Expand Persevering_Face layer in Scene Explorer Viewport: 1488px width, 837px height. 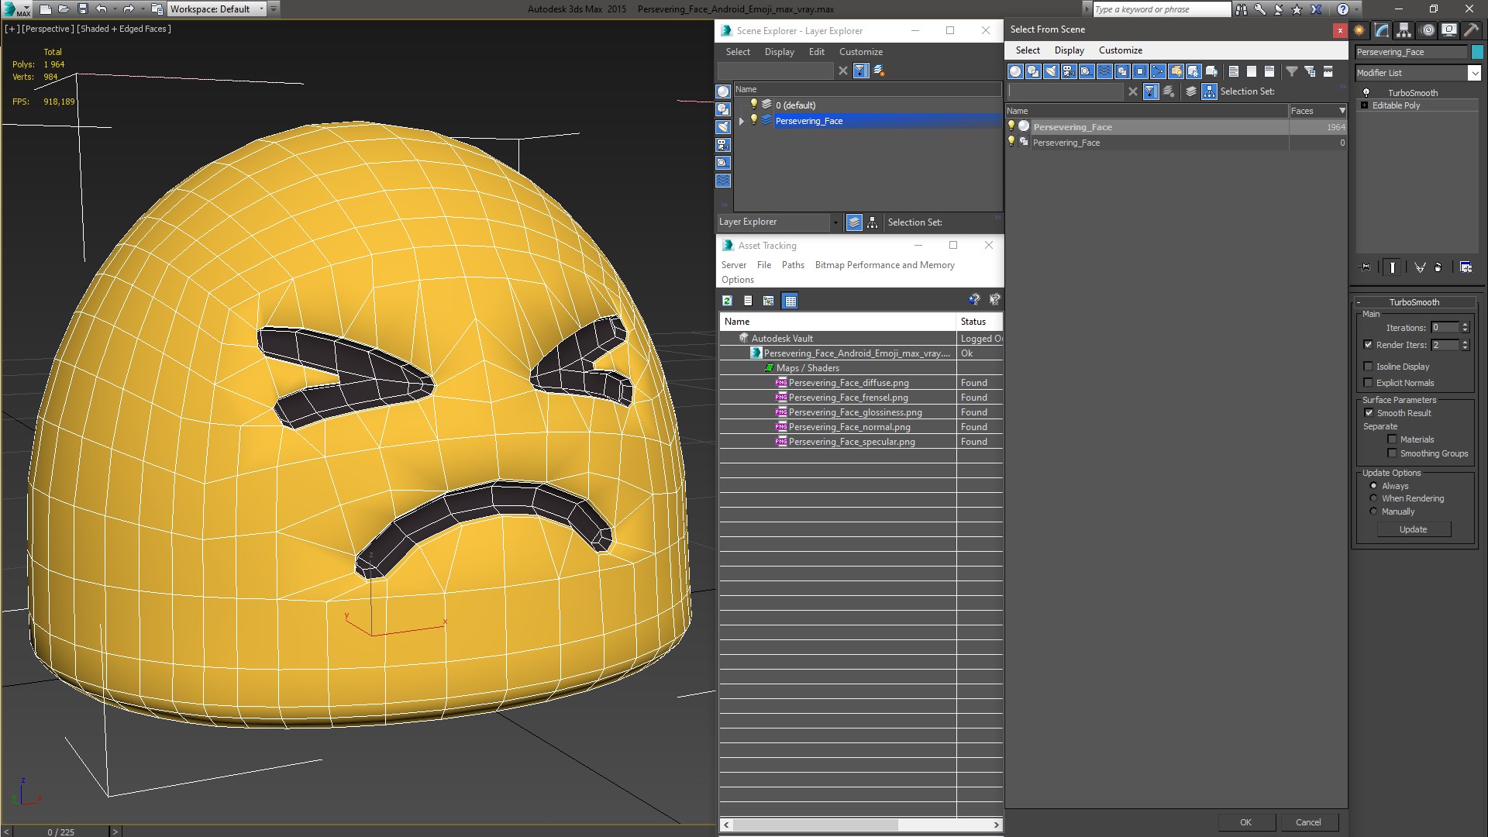742,121
